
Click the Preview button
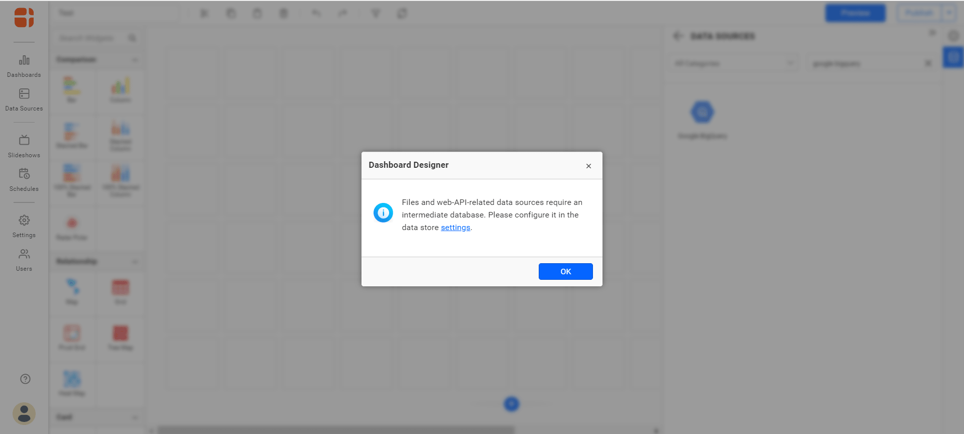click(x=856, y=13)
